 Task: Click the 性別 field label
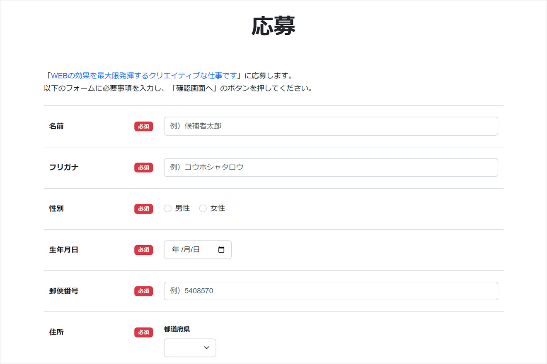(56, 208)
